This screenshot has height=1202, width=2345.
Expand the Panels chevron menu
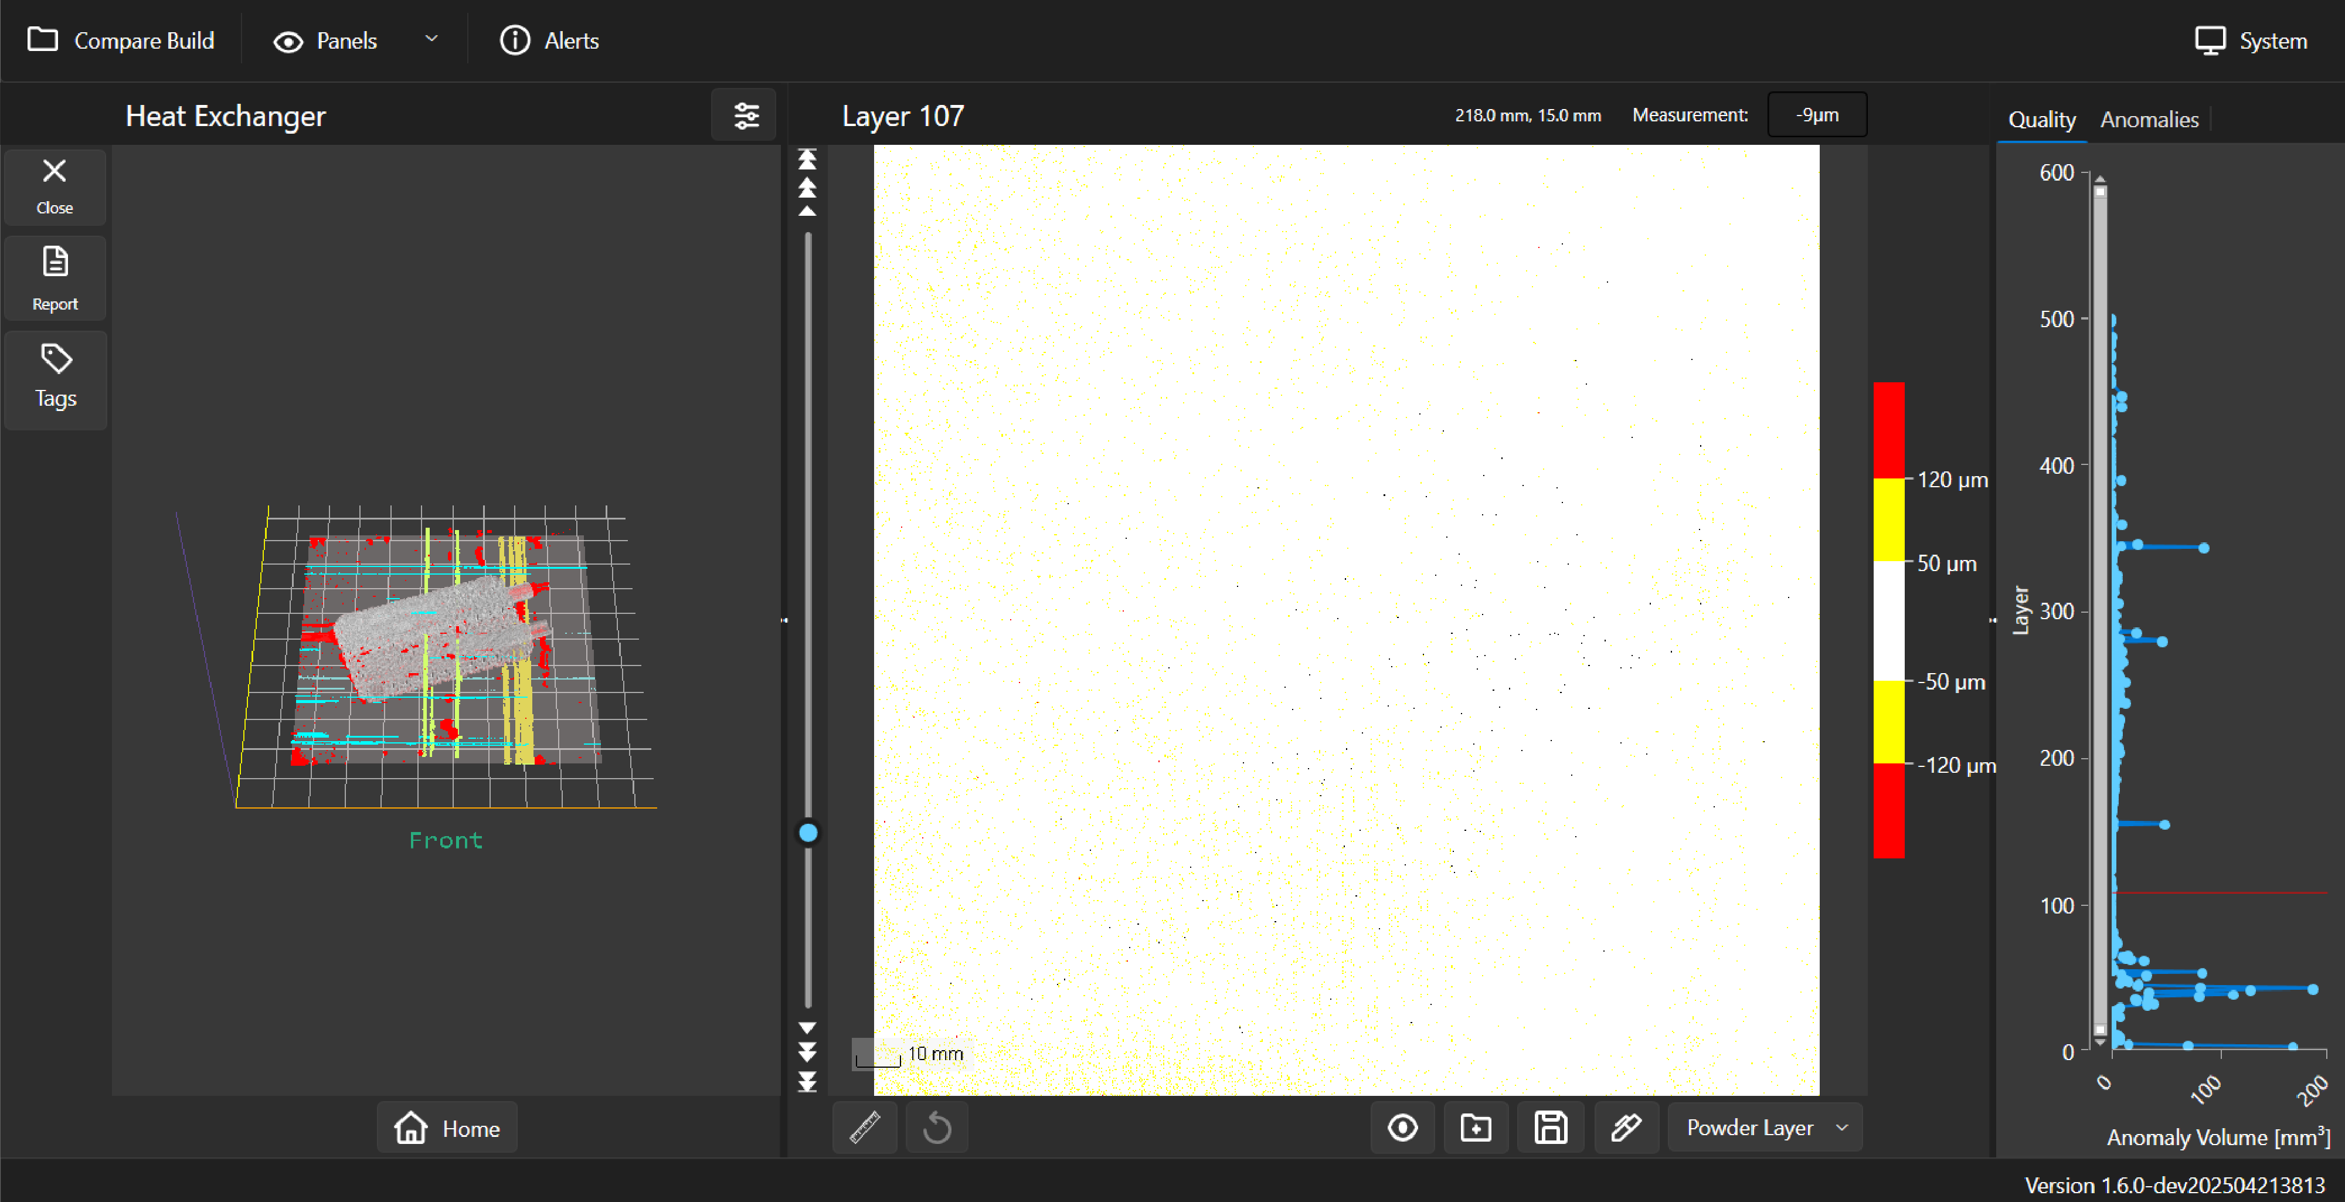(x=433, y=40)
